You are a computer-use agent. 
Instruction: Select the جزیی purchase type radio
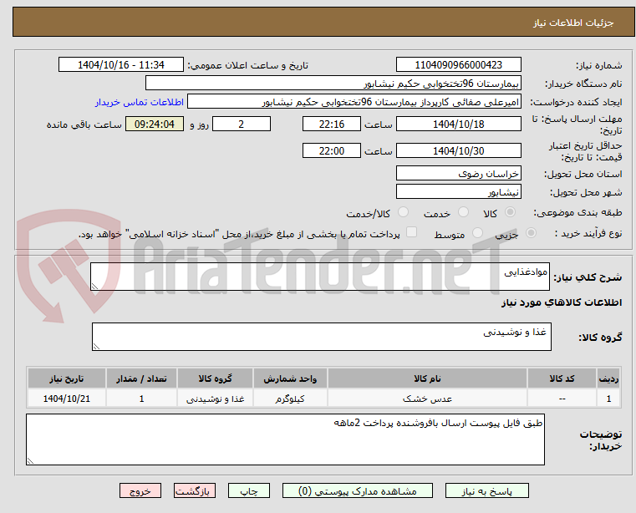tap(531, 233)
